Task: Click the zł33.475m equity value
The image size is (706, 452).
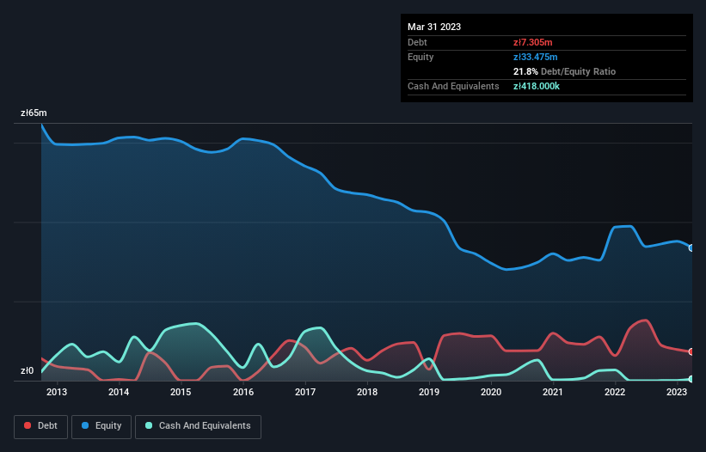Action: [x=536, y=57]
